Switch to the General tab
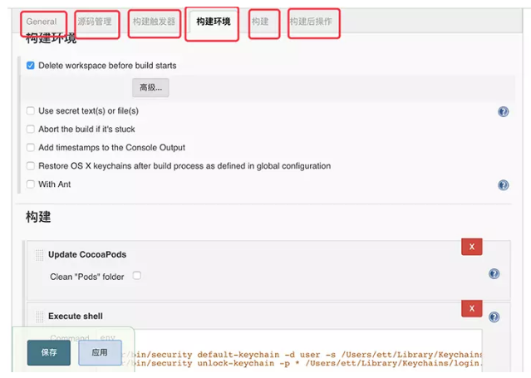Viewport: 531px width, 378px height. point(42,22)
